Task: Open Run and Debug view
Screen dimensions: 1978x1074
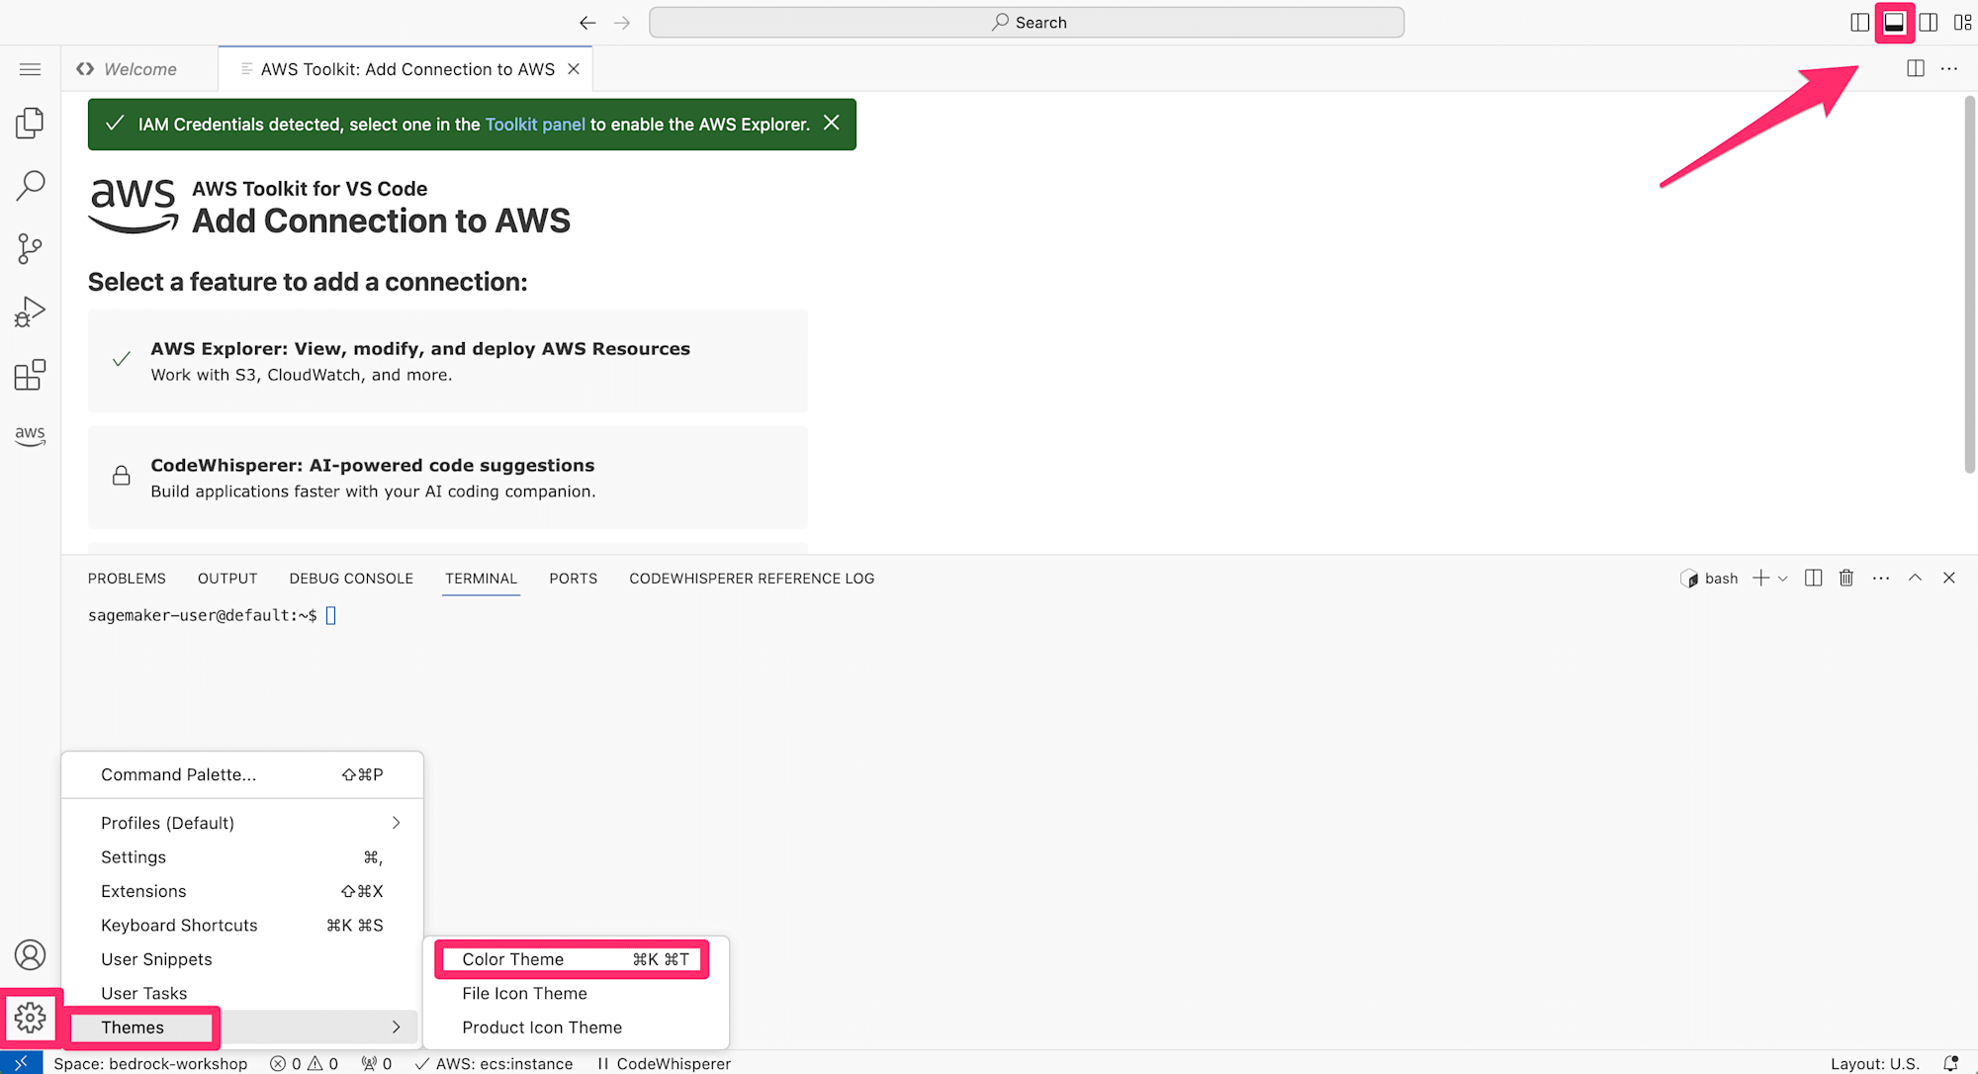Action: (30, 312)
